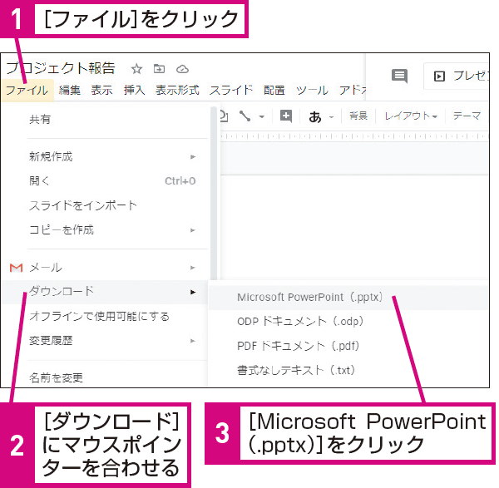This screenshot has height=488, width=499.
Task: Star the プロジェクト報告 presentation
Action: point(136,69)
